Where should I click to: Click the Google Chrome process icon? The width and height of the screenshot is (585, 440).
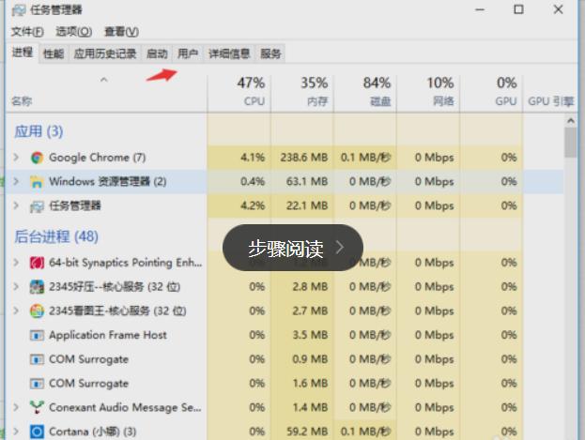(37, 158)
